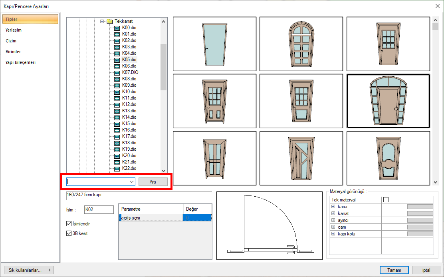Viewport: 444px width, 277px height.
Task: Open the Yapı Bileşenleri tab
Action: (20, 62)
